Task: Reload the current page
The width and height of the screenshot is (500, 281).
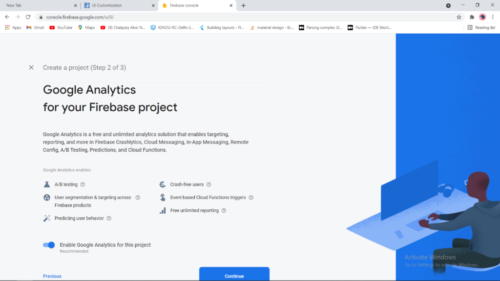Action: tap(28, 17)
